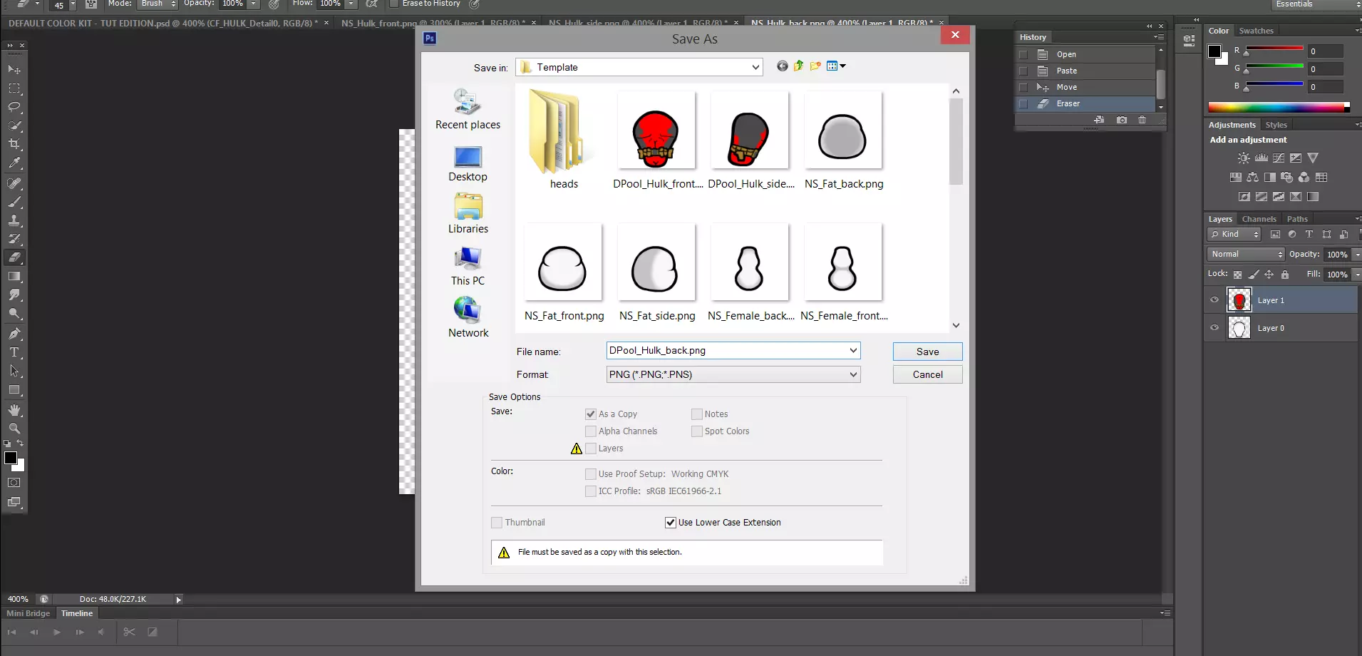Toggle the As a Copy checkbox

[x=591, y=414]
